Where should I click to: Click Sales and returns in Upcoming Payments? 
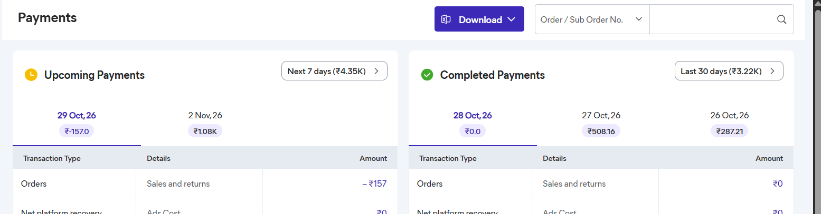coord(178,184)
